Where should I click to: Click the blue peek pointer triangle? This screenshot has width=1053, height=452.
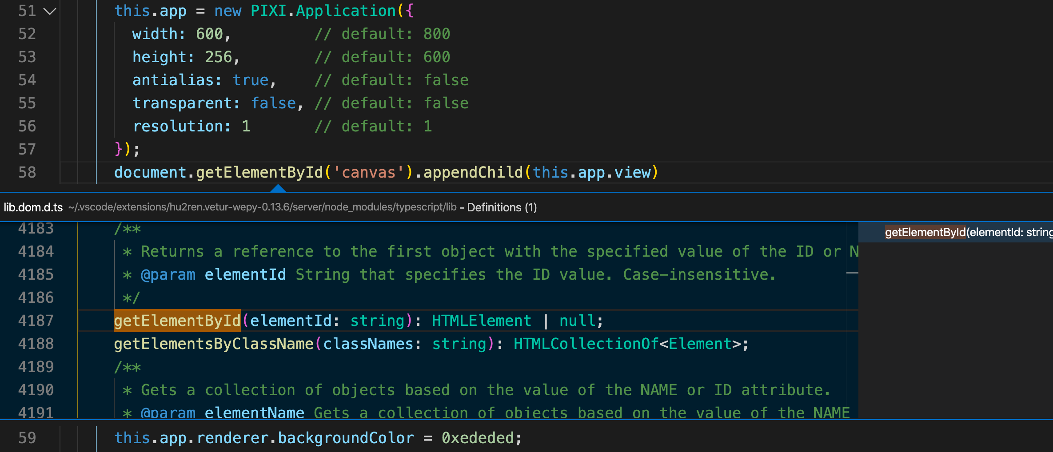click(x=278, y=188)
